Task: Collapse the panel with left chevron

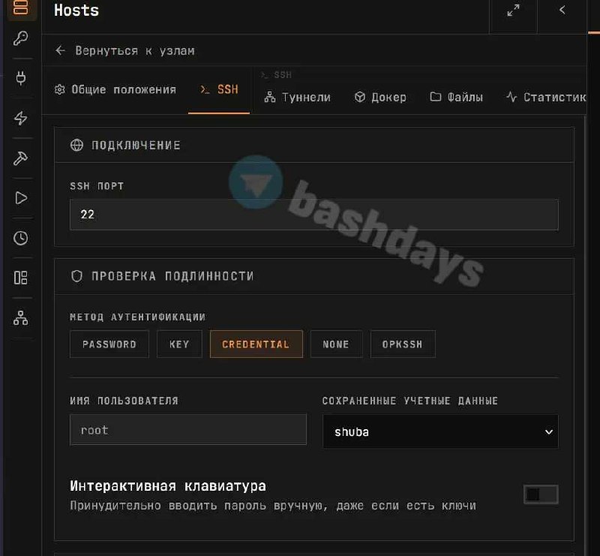Action: click(562, 11)
